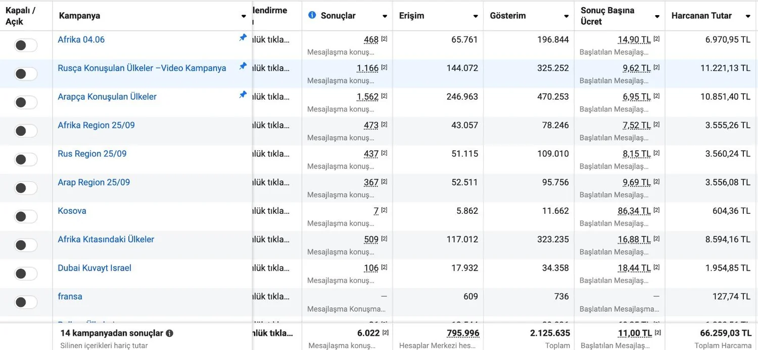Click the 9,62 TL cost per result
Image resolution: width=758 pixels, height=350 pixels.
tap(637, 68)
